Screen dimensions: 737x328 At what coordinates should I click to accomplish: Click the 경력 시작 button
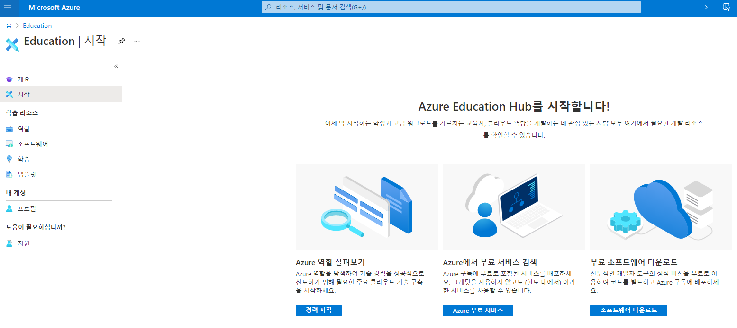(318, 311)
